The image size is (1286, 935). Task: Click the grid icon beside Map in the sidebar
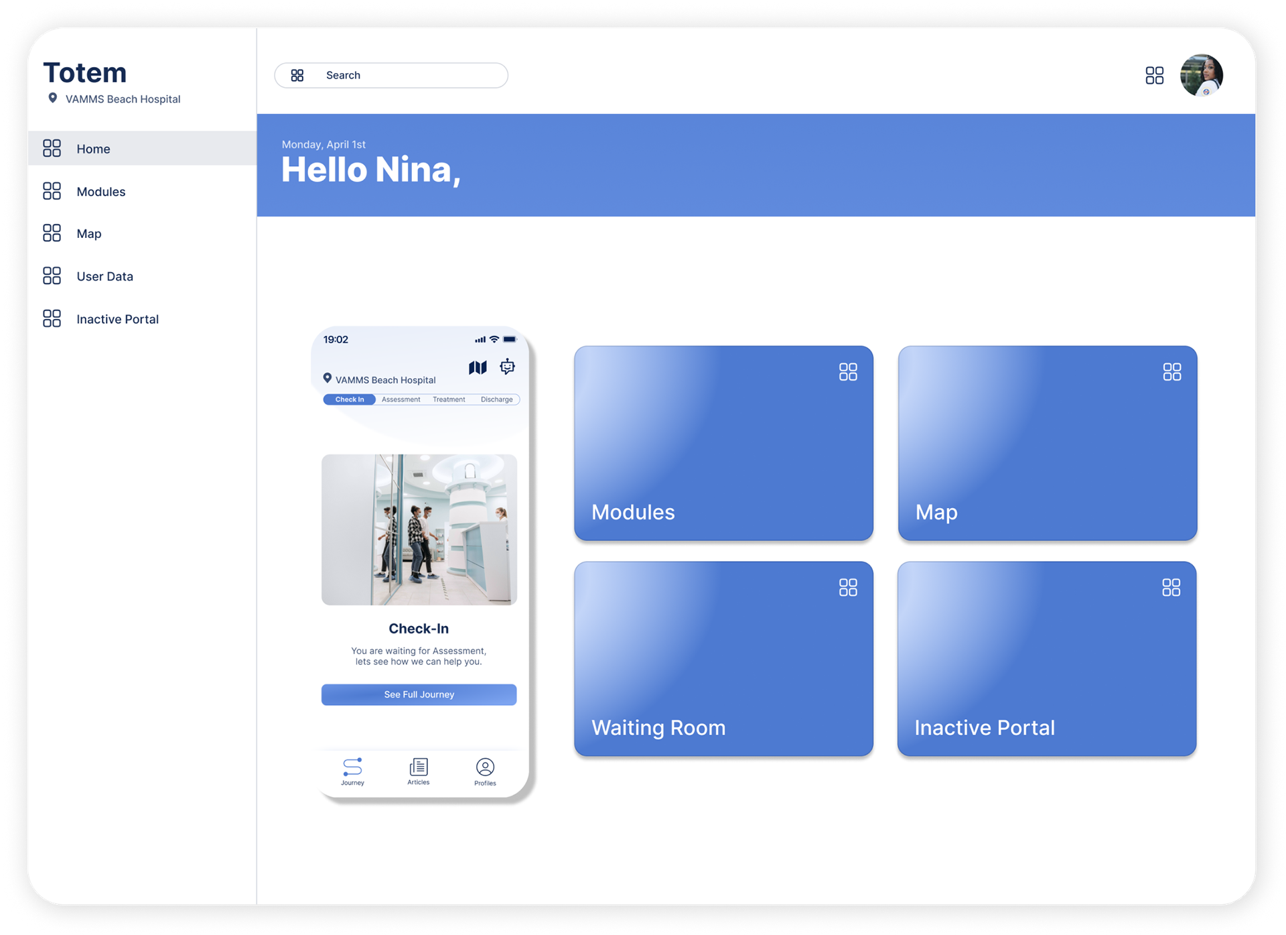pos(52,233)
